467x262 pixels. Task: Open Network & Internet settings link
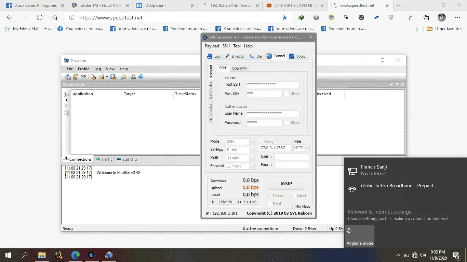[x=379, y=212]
